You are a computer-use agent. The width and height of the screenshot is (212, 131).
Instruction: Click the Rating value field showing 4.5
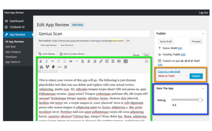(x=178, y=105)
